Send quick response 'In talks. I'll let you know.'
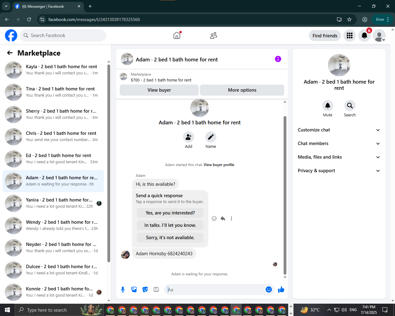The image size is (395, 316). tap(170, 225)
